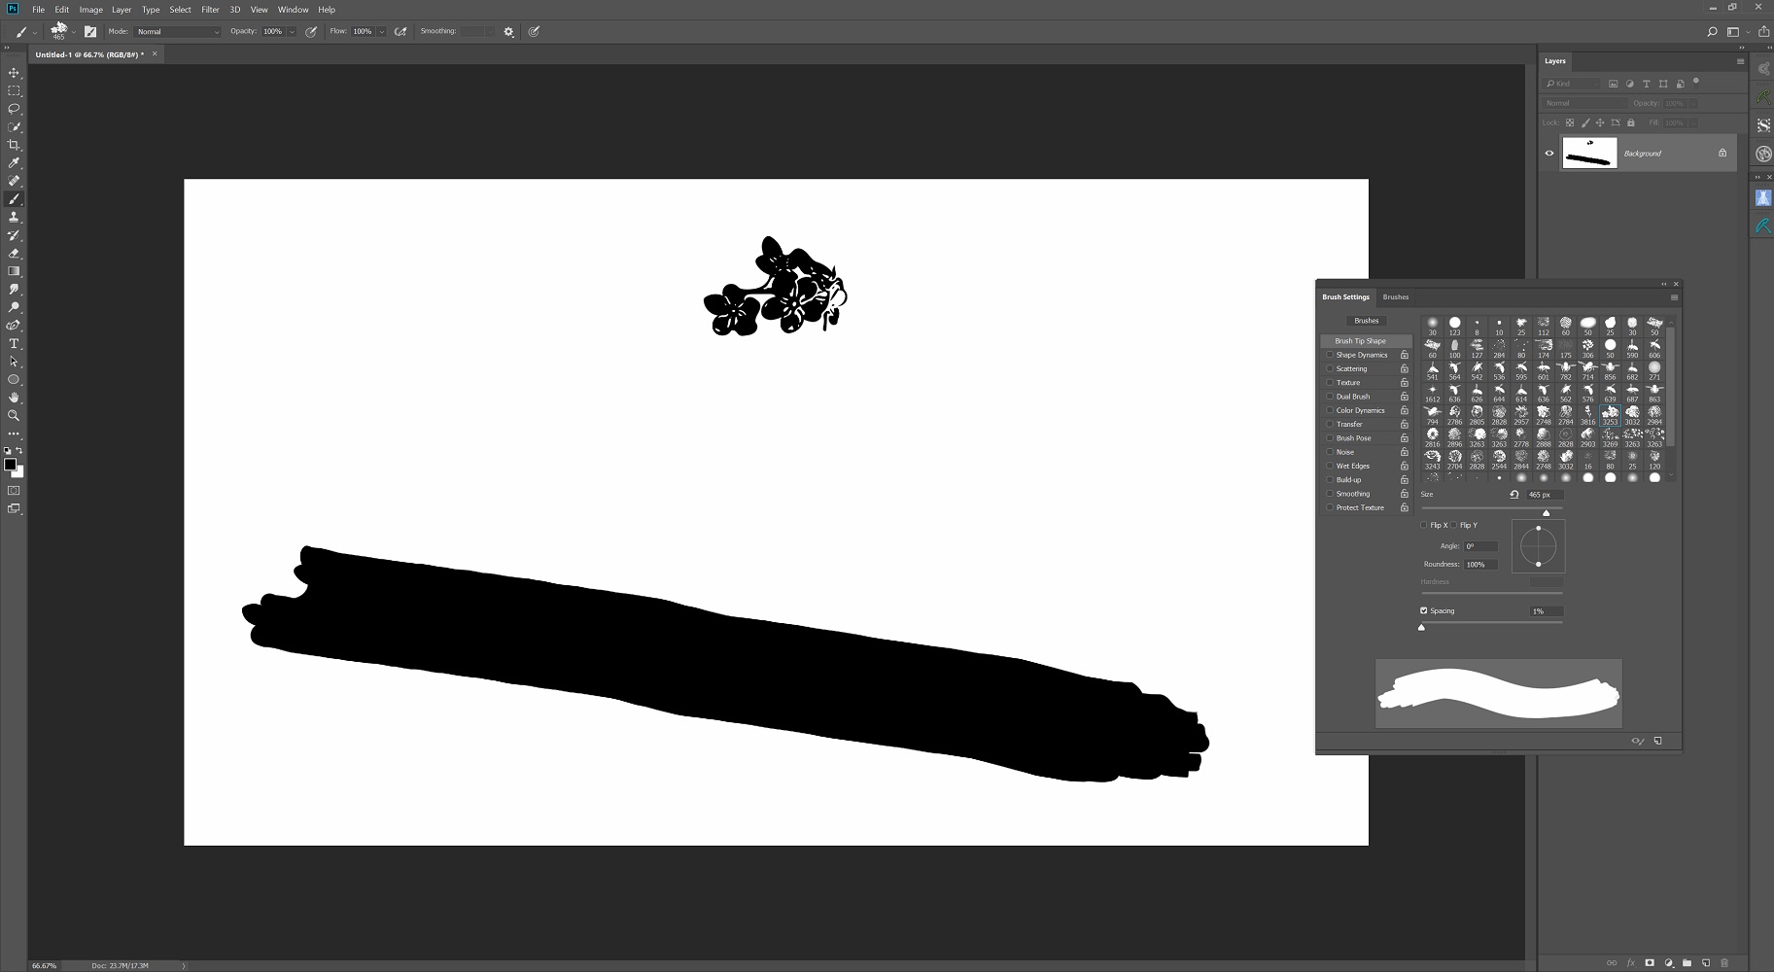Enable Shape Dynamics checkbox

tap(1330, 355)
